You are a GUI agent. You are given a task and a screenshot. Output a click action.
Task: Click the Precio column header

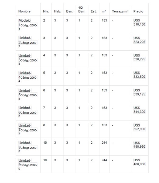(x=138, y=11)
